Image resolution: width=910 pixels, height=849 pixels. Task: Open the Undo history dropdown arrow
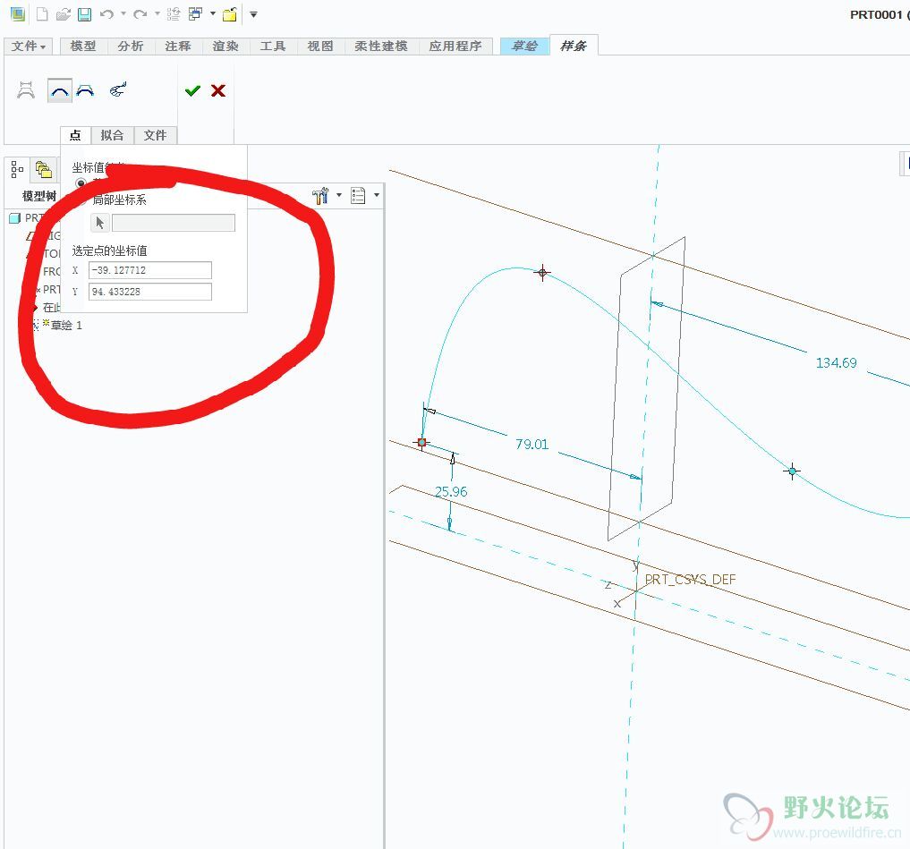click(123, 14)
